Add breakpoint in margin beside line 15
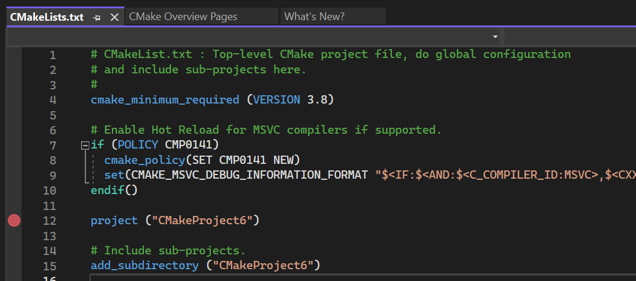Image resolution: width=636 pixels, height=281 pixels. pos(14,266)
